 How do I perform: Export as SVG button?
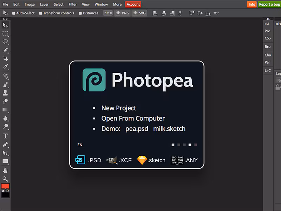tap(139, 13)
